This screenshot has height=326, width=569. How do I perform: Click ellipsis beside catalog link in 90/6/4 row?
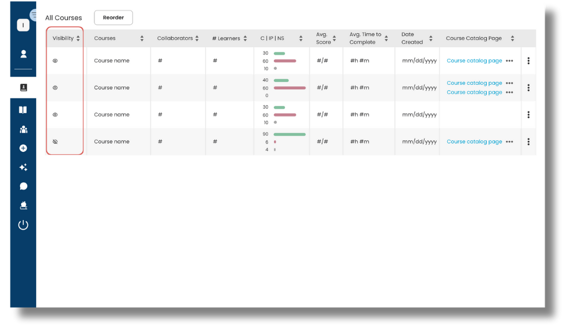click(510, 141)
